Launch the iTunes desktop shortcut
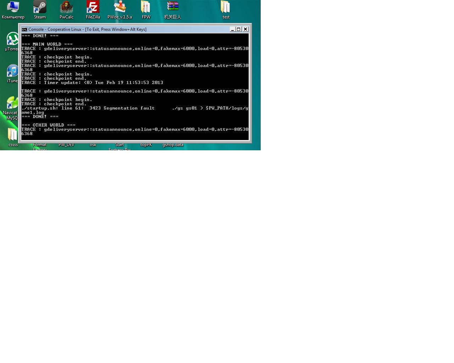 (x=12, y=73)
